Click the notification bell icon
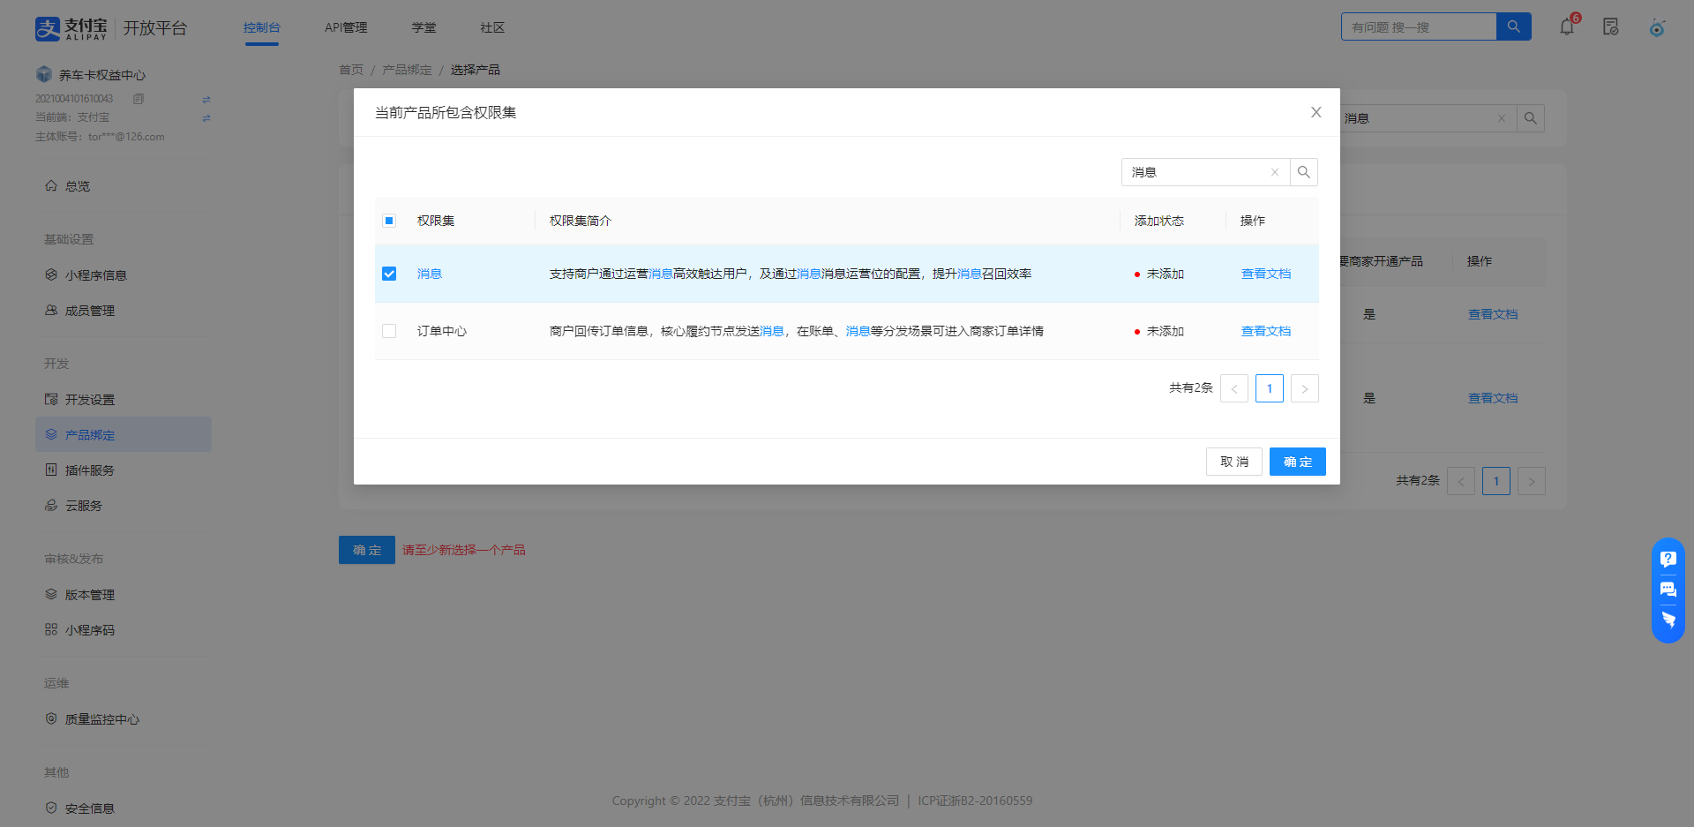The width and height of the screenshot is (1694, 827). coord(1567,27)
